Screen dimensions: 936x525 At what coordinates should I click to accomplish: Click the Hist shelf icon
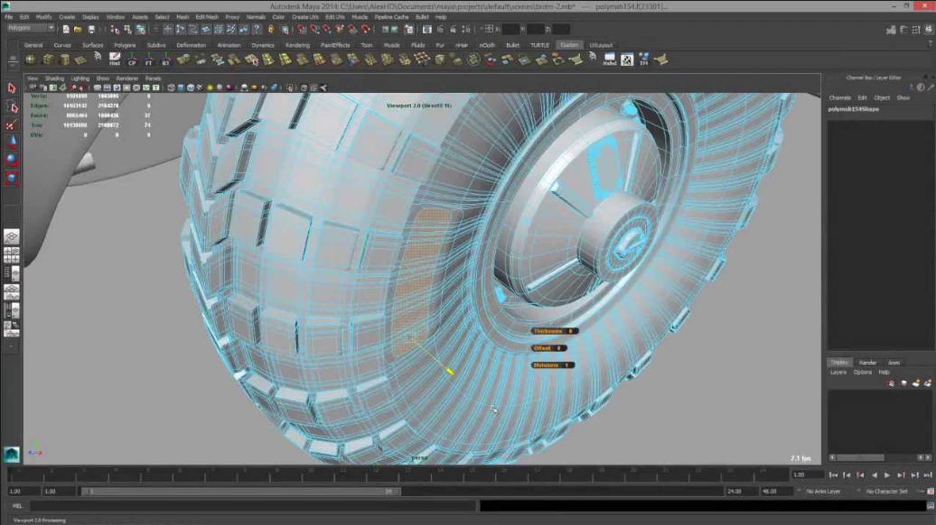115,60
